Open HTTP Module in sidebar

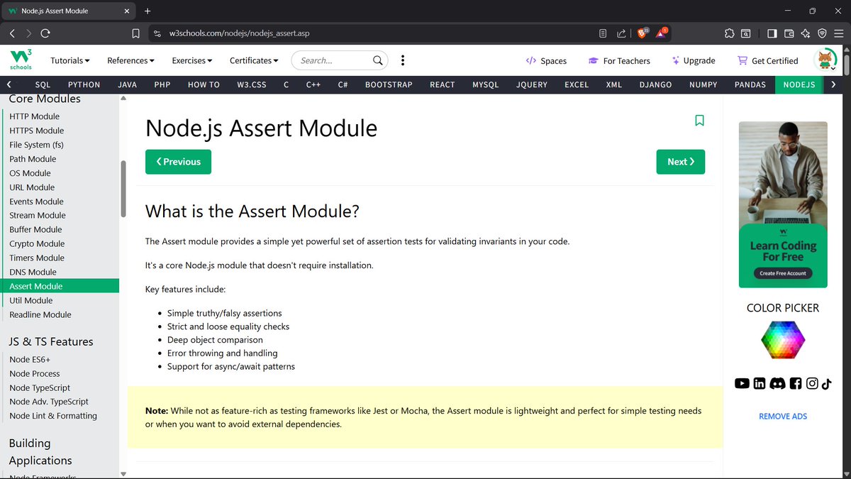click(x=35, y=116)
